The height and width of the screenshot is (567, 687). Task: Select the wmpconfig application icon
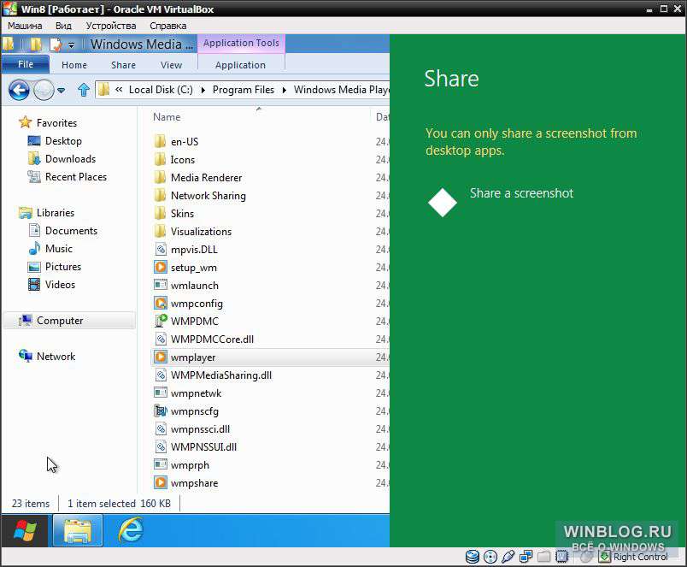pos(161,303)
